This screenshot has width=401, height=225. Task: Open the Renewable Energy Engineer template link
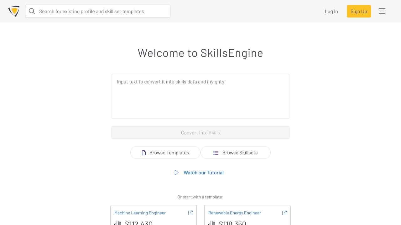tap(235, 213)
